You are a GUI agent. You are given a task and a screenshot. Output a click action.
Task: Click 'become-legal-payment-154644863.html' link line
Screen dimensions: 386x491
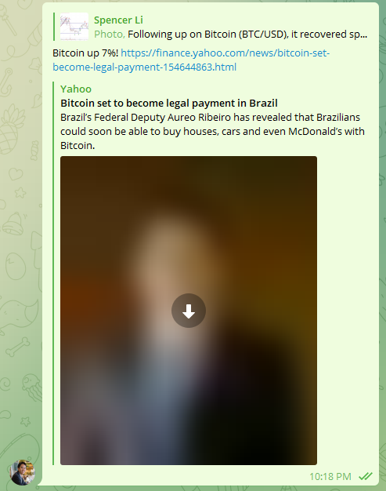144,67
